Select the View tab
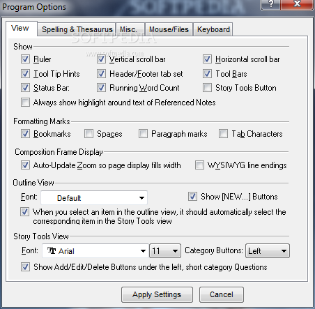Screen dimensions: 315x309 tap(21, 29)
